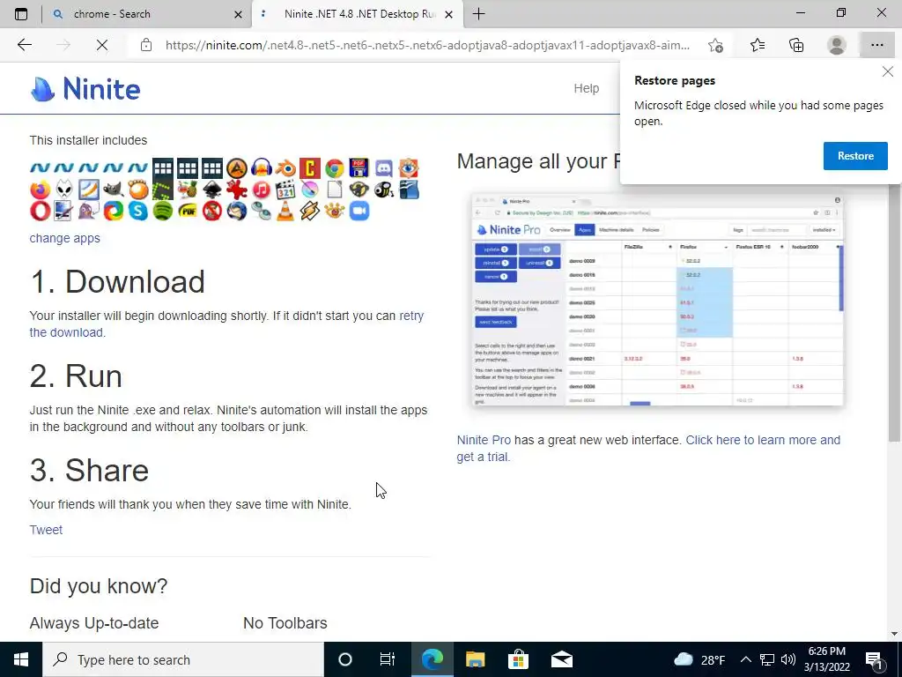Image resolution: width=902 pixels, height=677 pixels.
Task: Open the Ninite Pro link
Action: (484, 440)
